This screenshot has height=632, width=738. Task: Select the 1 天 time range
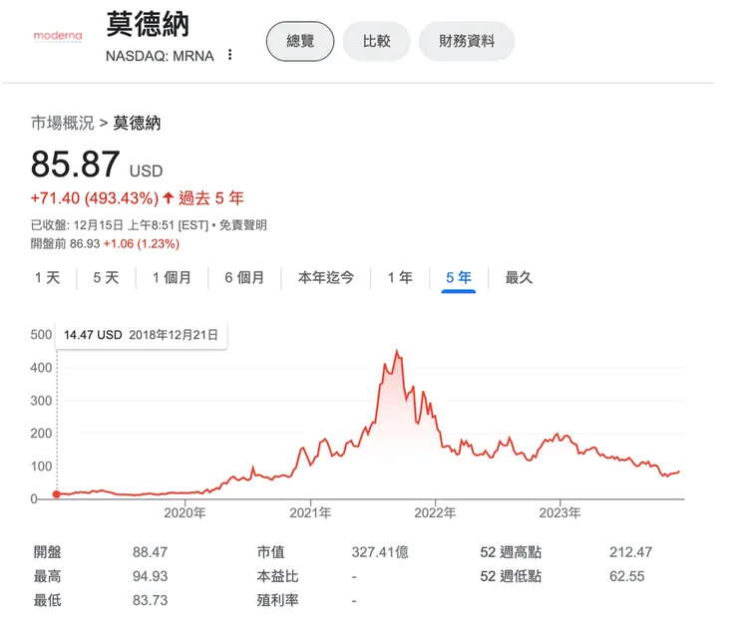tap(47, 278)
